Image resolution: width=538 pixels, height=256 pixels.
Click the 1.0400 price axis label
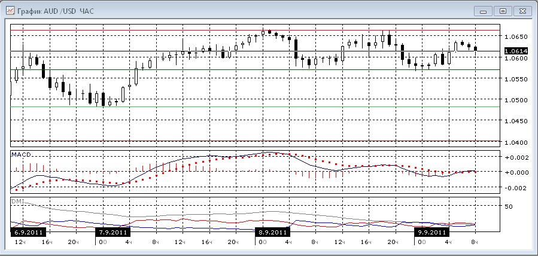tap(515, 142)
